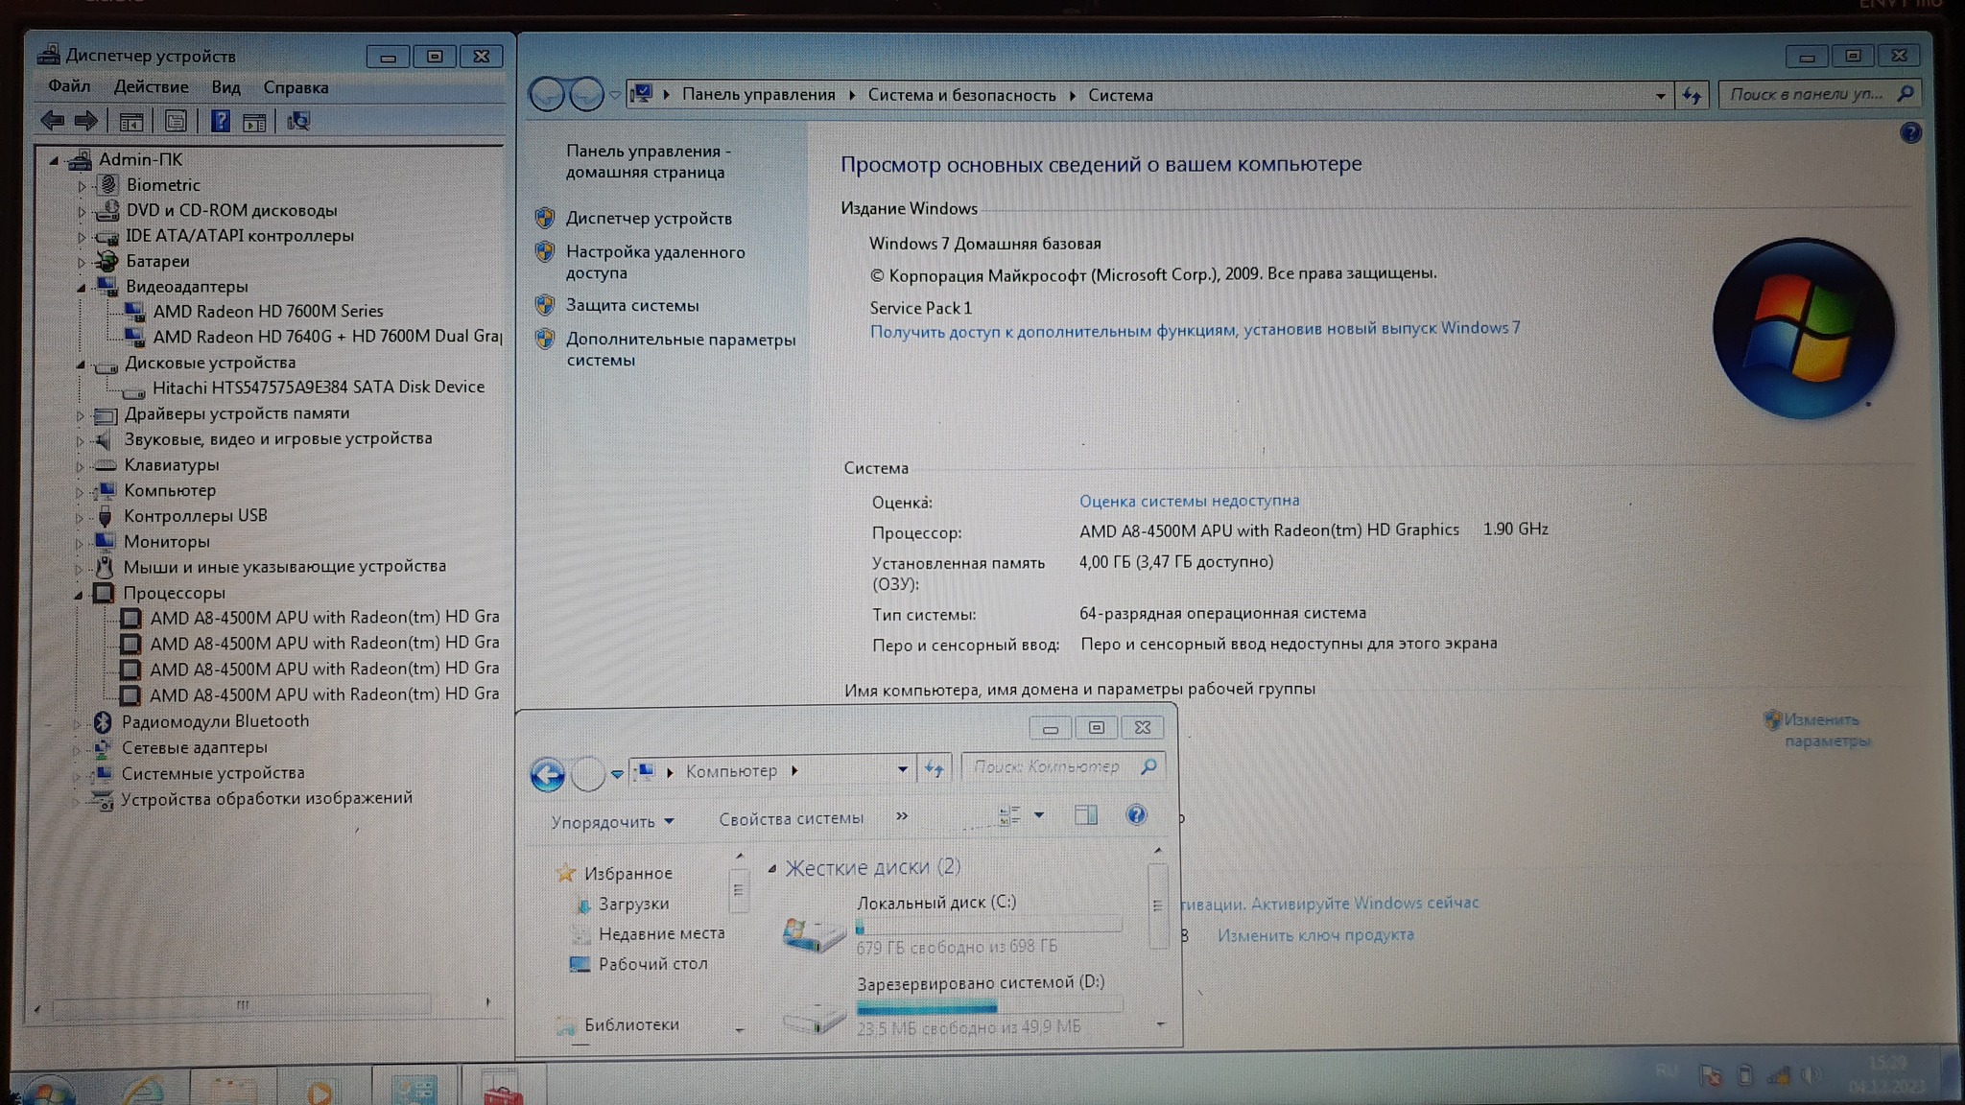Image resolution: width=1965 pixels, height=1105 pixels.
Task: Click the back arrow in Computer explorer window
Action: point(548,774)
